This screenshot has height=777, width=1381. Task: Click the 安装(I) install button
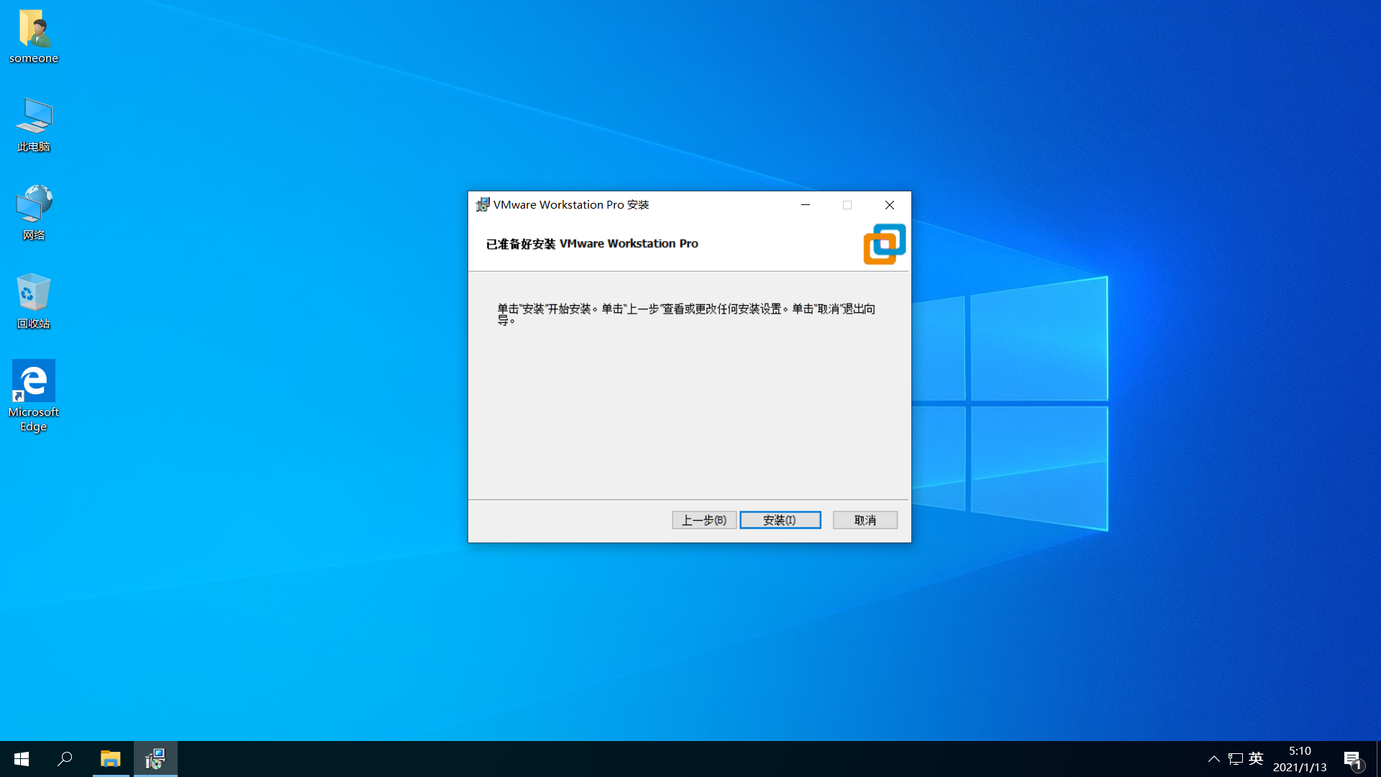[780, 519]
